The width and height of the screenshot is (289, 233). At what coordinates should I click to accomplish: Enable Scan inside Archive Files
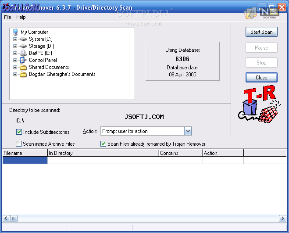pos(18,144)
